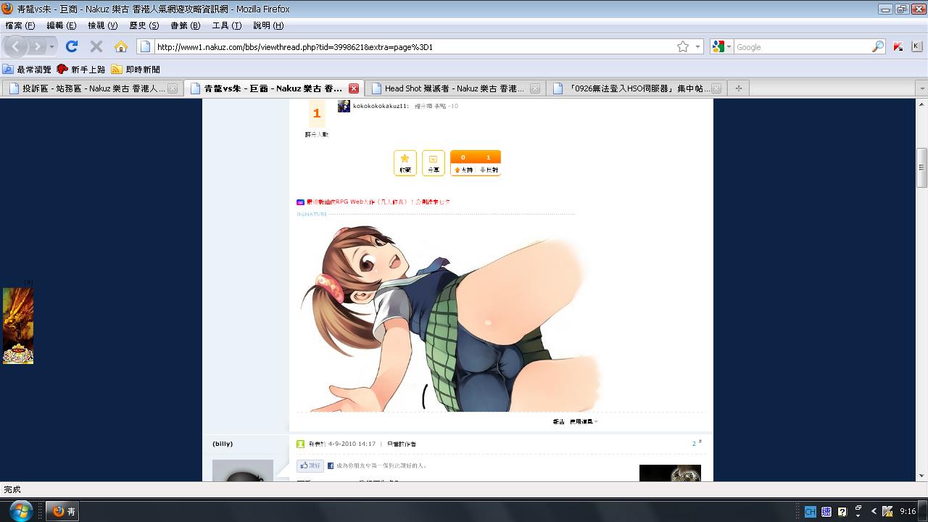Focus the Google search box
This screenshot has width=928, height=522.
(803, 46)
